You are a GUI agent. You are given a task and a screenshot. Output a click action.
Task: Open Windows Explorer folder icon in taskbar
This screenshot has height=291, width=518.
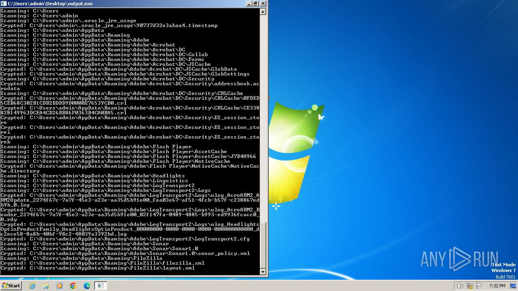click(x=46, y=286)
